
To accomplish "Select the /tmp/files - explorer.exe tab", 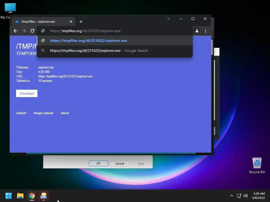I will tap(44, 22).
